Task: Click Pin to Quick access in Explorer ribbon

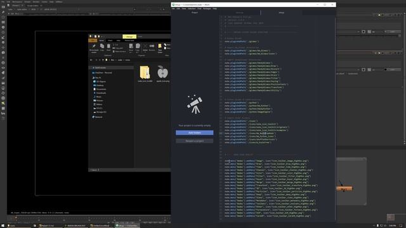Action: pos(94,48)
